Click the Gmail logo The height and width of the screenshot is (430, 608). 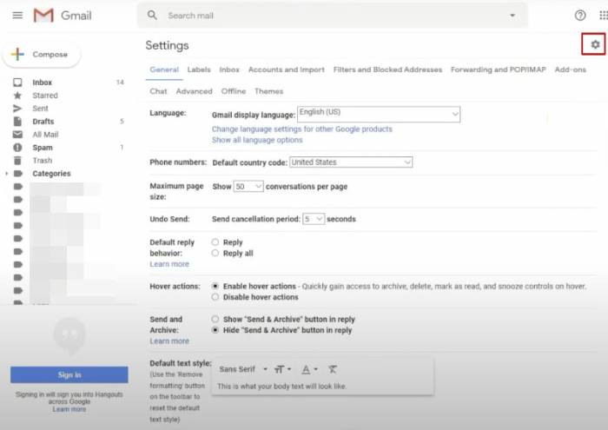(x=63, y=16)
